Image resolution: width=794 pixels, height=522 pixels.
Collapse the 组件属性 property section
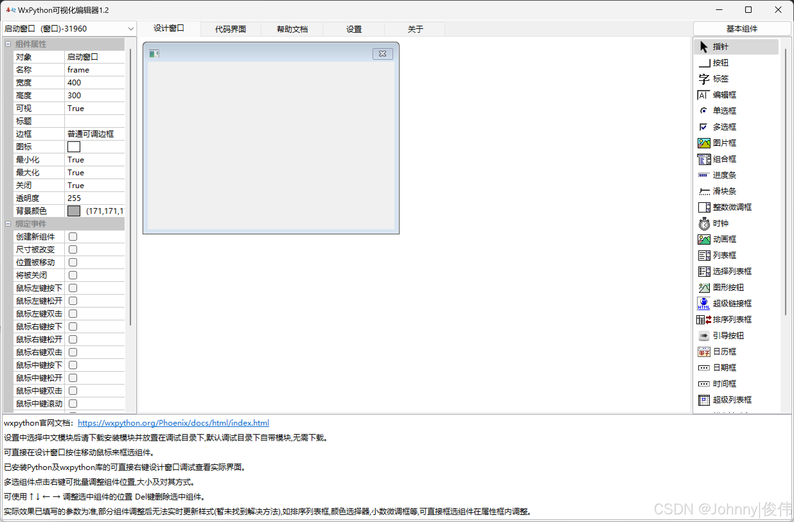tap(8, 44)
